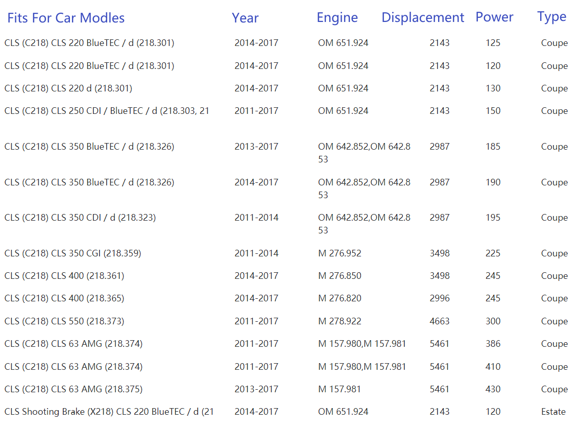Select engine code M 278.922
This screenshot has width=579, height=427.
pos(340,321)
